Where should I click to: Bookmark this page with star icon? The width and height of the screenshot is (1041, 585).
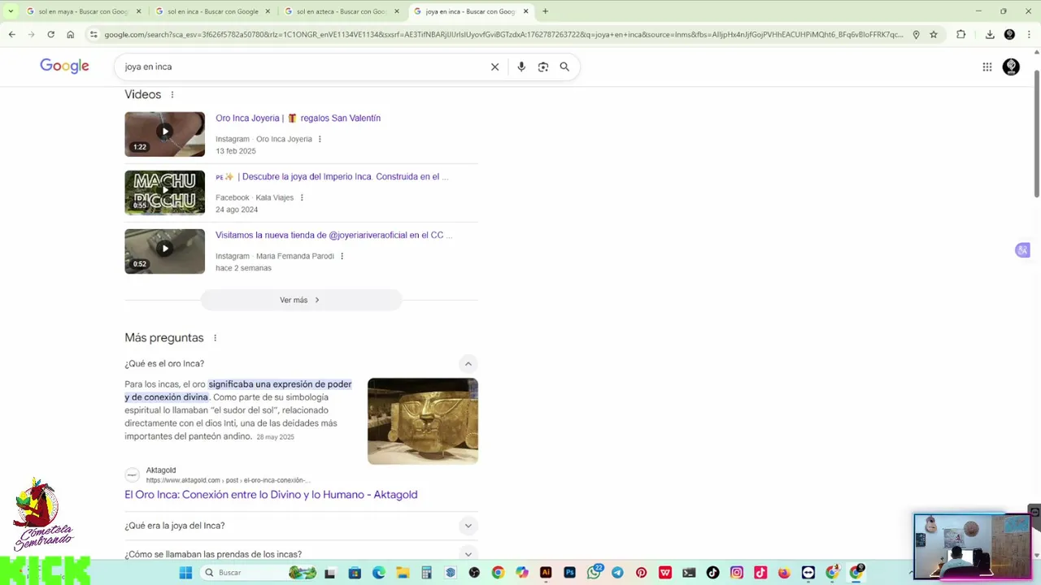(x=934, y=34)
